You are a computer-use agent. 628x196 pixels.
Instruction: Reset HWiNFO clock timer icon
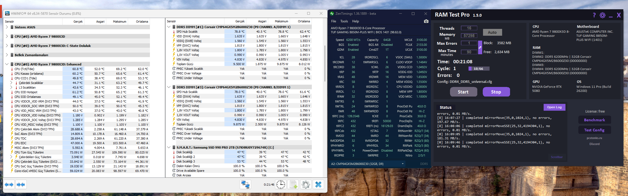pos(281,185)
